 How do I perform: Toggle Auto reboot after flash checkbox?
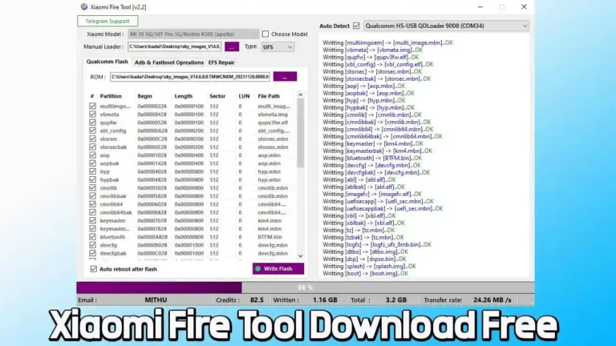pyautogui.click(x=94, y=269)
